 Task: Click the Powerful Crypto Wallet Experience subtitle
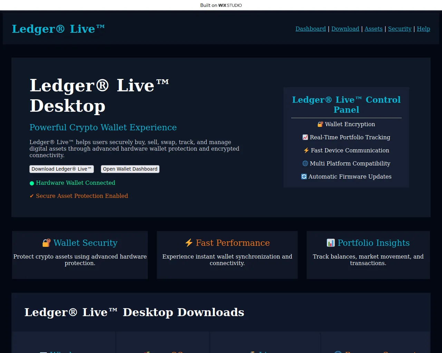click(103, 127)
